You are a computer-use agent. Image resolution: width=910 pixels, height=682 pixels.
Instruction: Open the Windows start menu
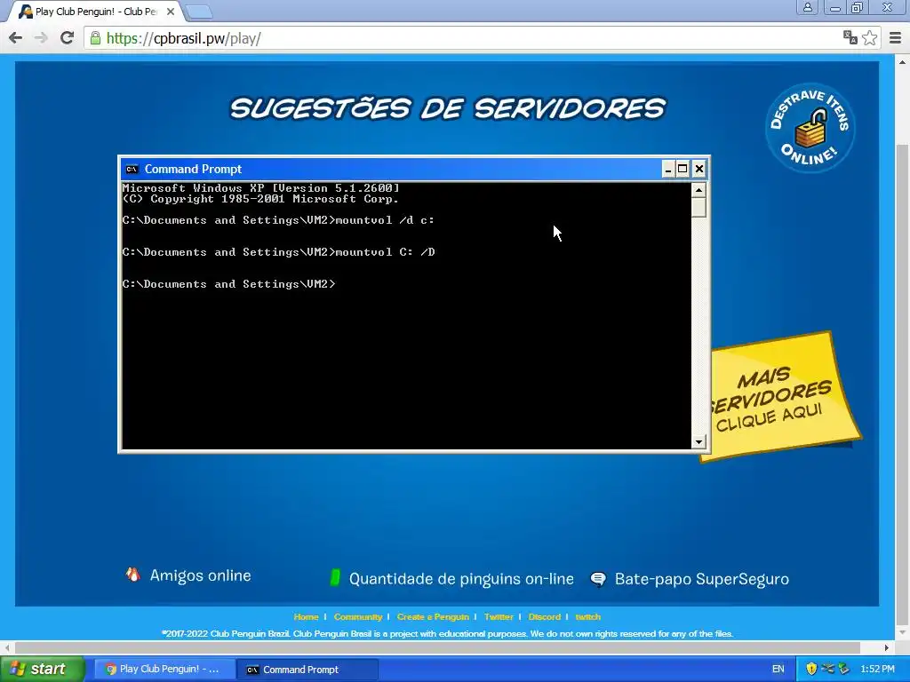pyautogui.click(x=42, y=670)
